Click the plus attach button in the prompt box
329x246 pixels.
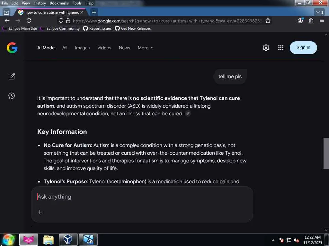(40, 212)
